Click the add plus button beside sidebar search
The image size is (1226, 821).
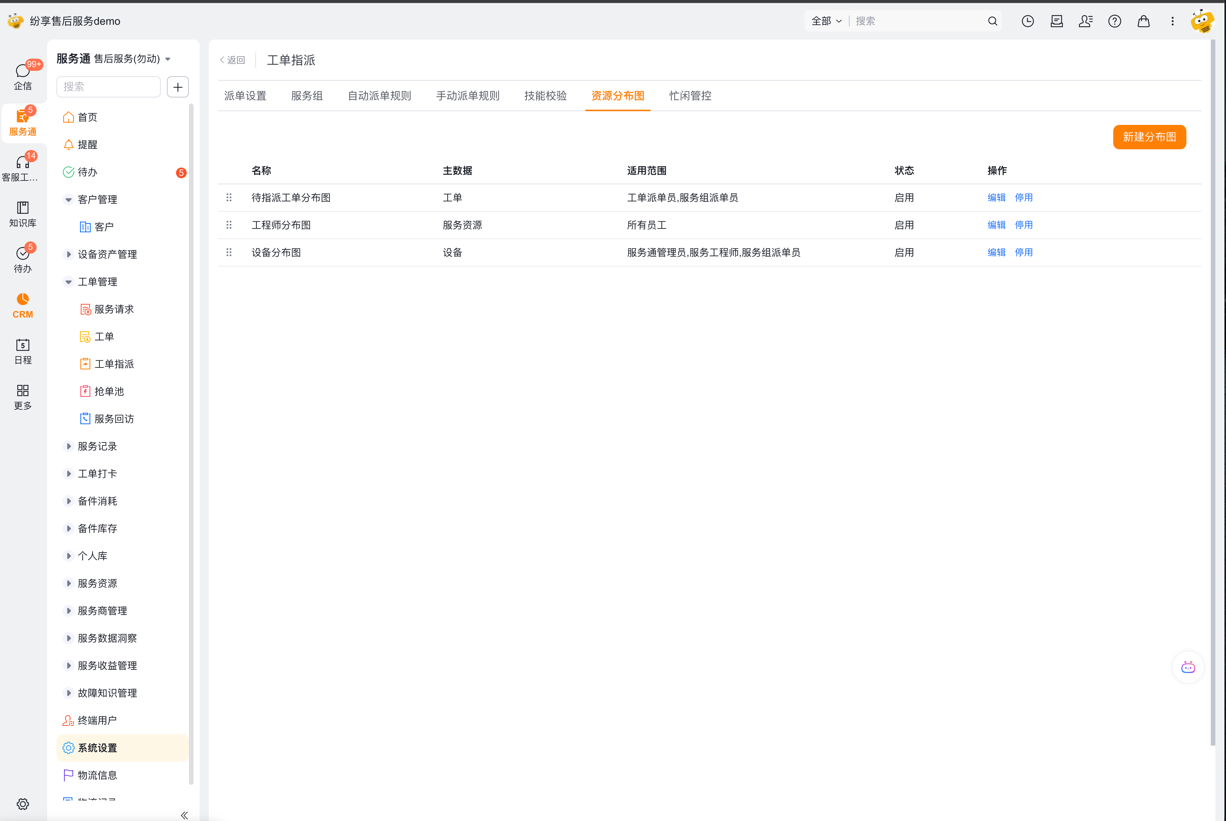178,87
